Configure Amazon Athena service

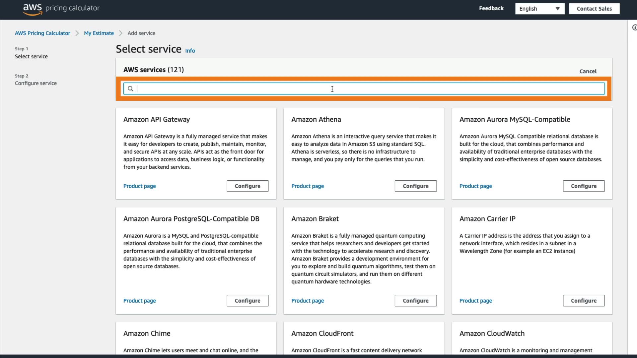pyautogui.click(x=415, y=186)
